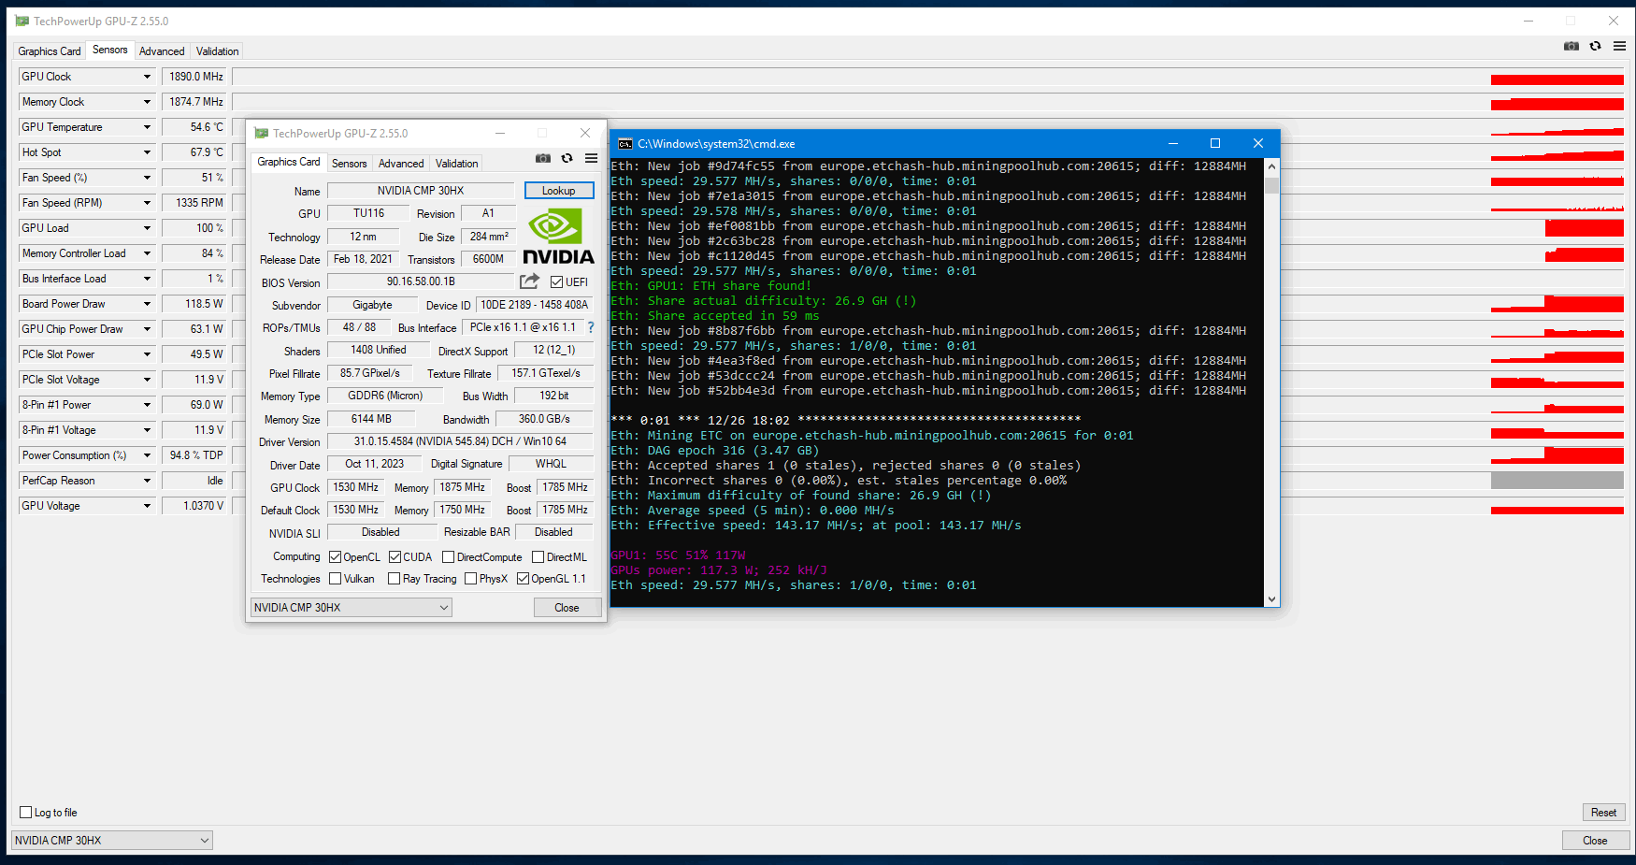Image resolution: width=1636 pixels, height=865 pixels.
Task: Click the GPU name field showing NVIDIA CMP 30HX
Action: click(421, 191)
